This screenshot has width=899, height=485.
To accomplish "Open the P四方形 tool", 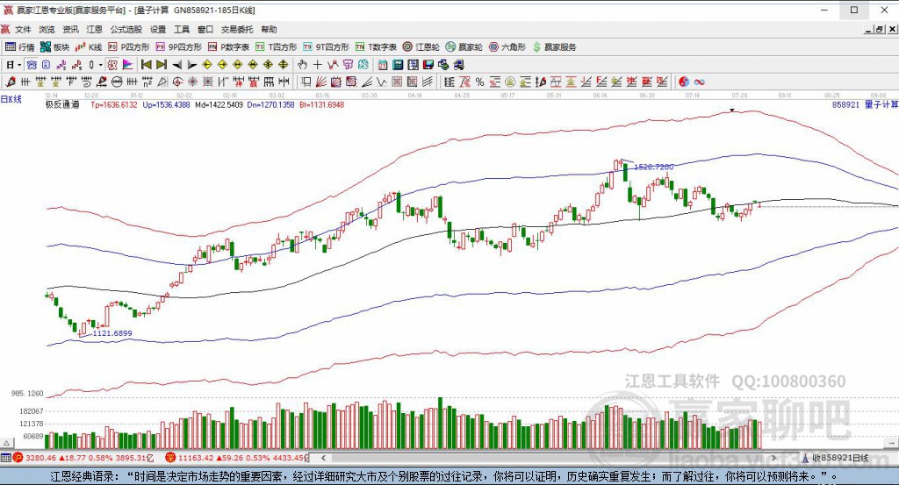I will click(x=129, y=47).
